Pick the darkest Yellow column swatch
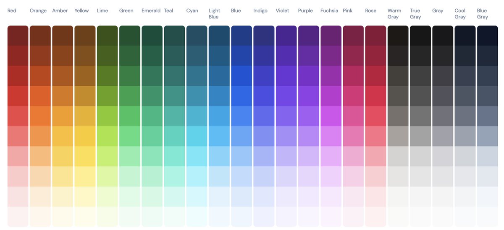This screenshot has width=504, height=230. pos(85,36)
